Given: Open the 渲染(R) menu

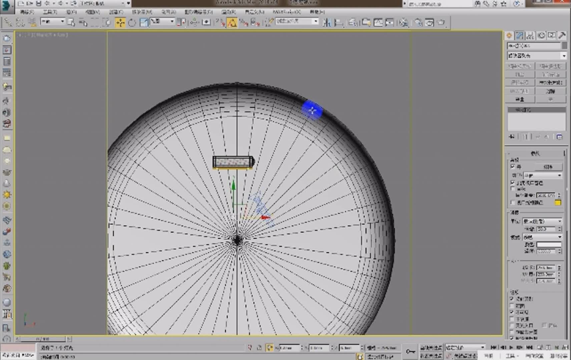Looking at the screenshot, I should pyautogui.click(x=228, y=12).
